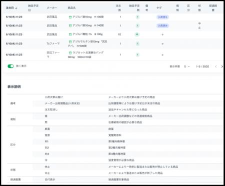Click the green delivery quantity badge in B 100g row
This screenshot has width=225, height=186.
coord(137,34)
